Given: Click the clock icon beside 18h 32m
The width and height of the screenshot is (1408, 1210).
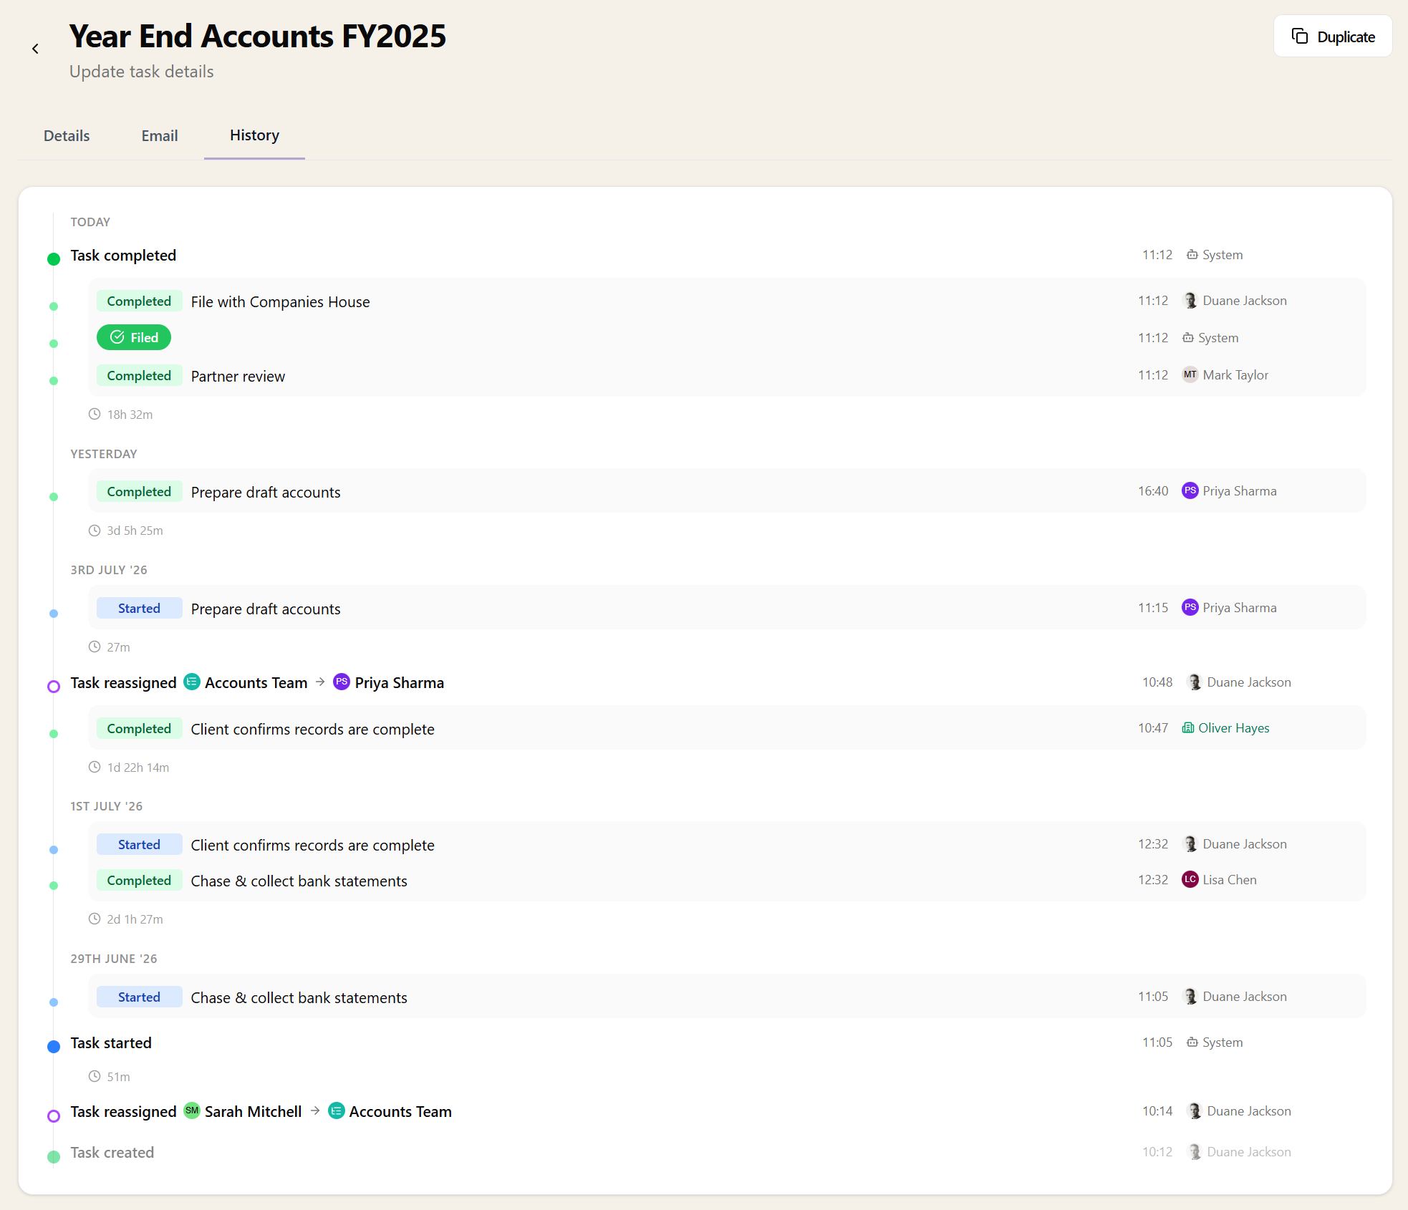Looking at the screenshot, I should click(95, 414).
